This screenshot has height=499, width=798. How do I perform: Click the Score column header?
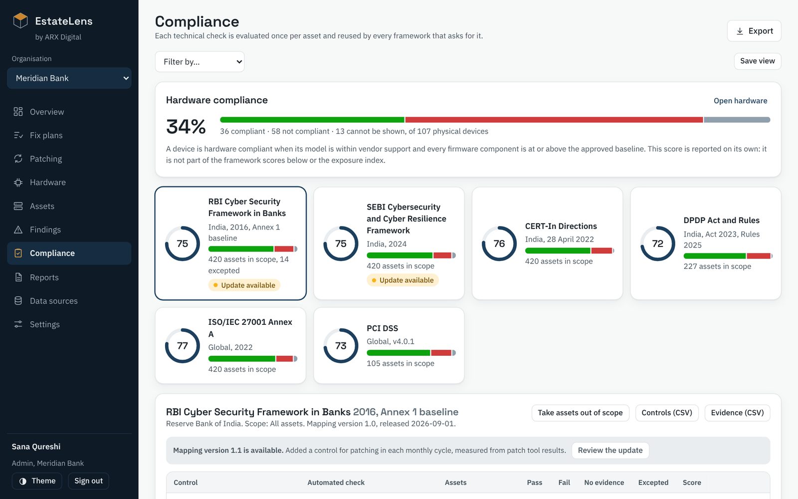click(x=692, y=483)
